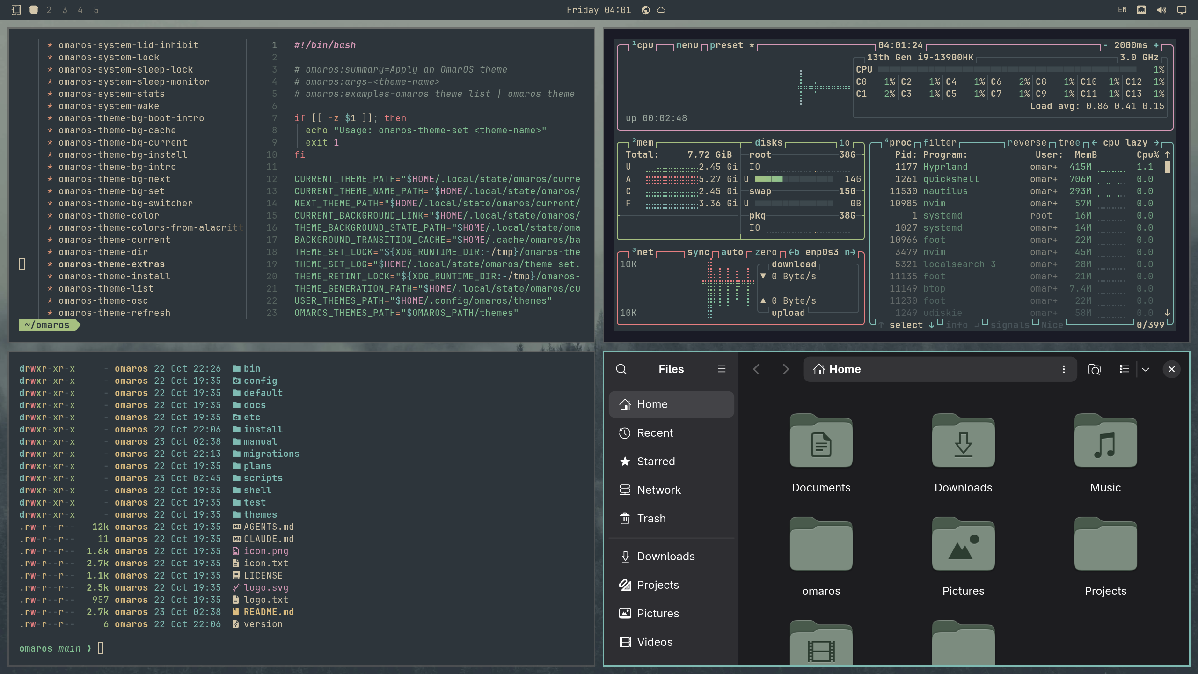
Task: Open the btop menu
Action: pos(687,45)
